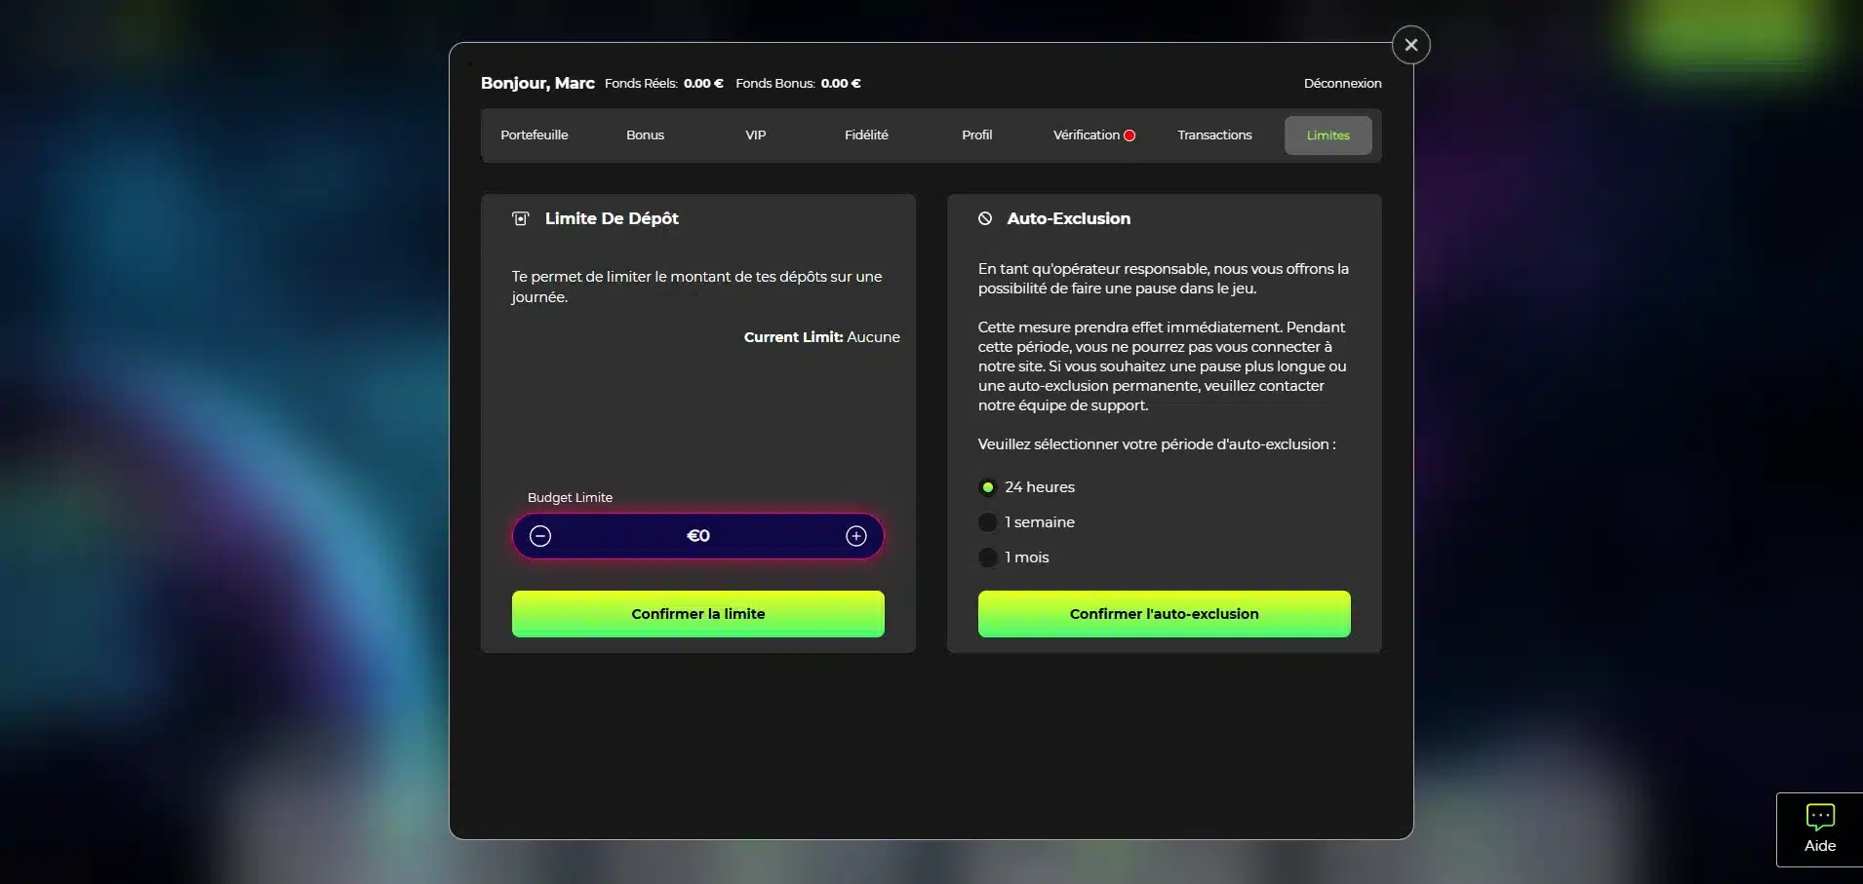
Task: Switch to the Fidélité tab
Action: 866,135
